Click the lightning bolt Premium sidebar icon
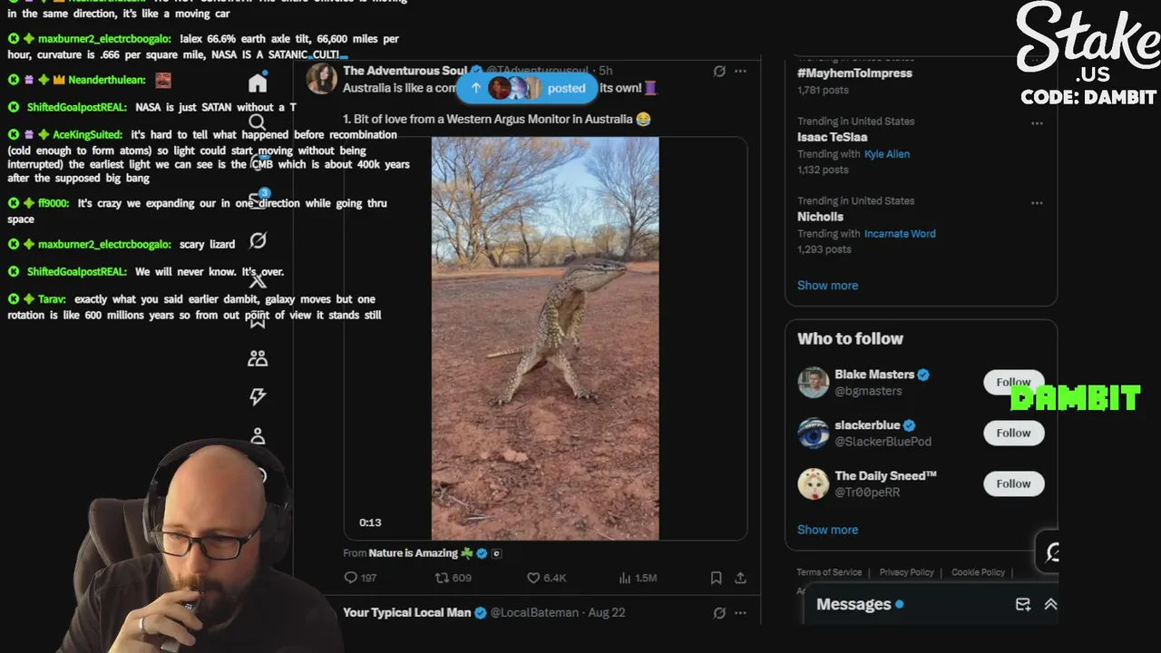 (x=258, y=396)
